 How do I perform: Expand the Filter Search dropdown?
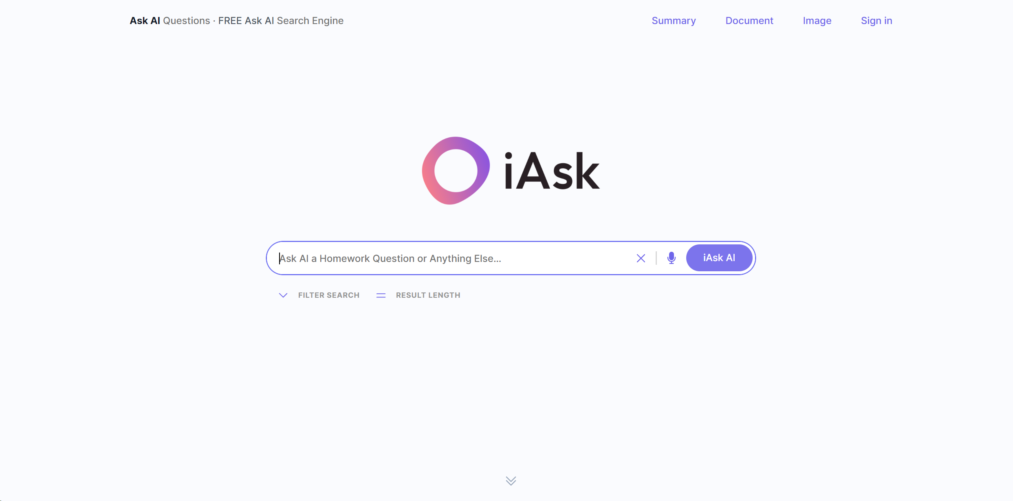pyautogui.click(x=319, y=296)
